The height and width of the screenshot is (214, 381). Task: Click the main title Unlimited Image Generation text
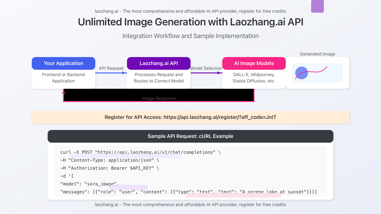190,22
